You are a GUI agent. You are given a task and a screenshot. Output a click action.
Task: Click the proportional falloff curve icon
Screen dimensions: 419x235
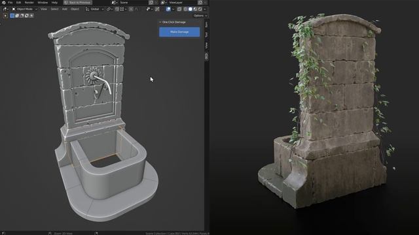pyautogui.click(x=137, y=9)
